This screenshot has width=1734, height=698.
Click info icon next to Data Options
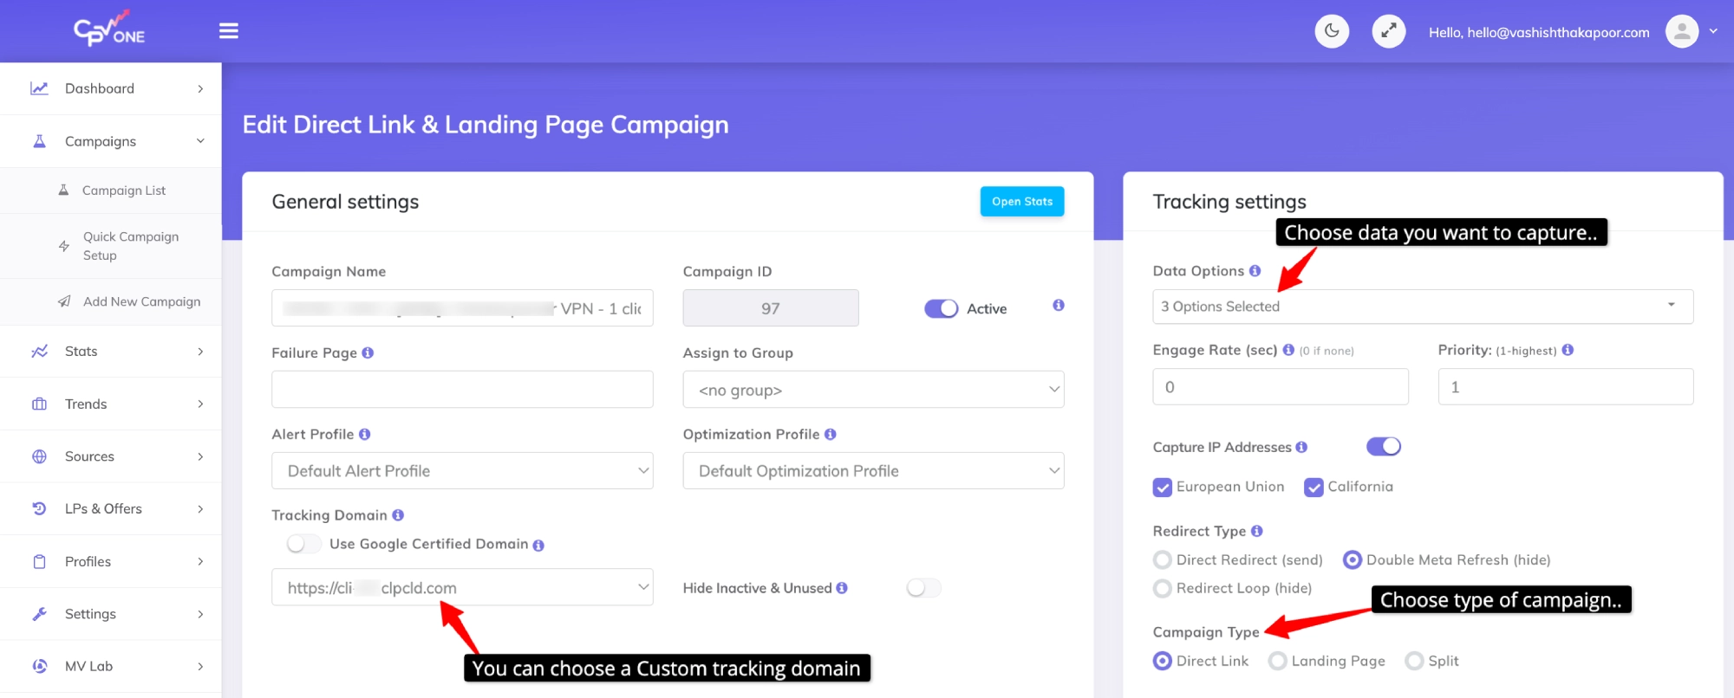pyautogui.click(x=1255, y=271)
